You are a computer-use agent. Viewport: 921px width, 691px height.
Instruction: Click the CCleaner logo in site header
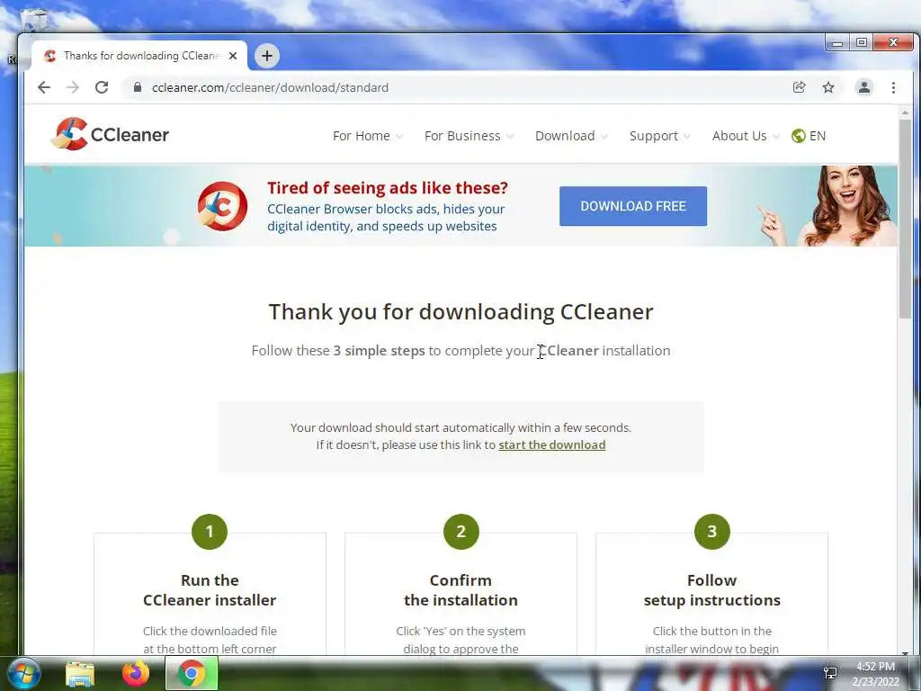tap(110, 134)
